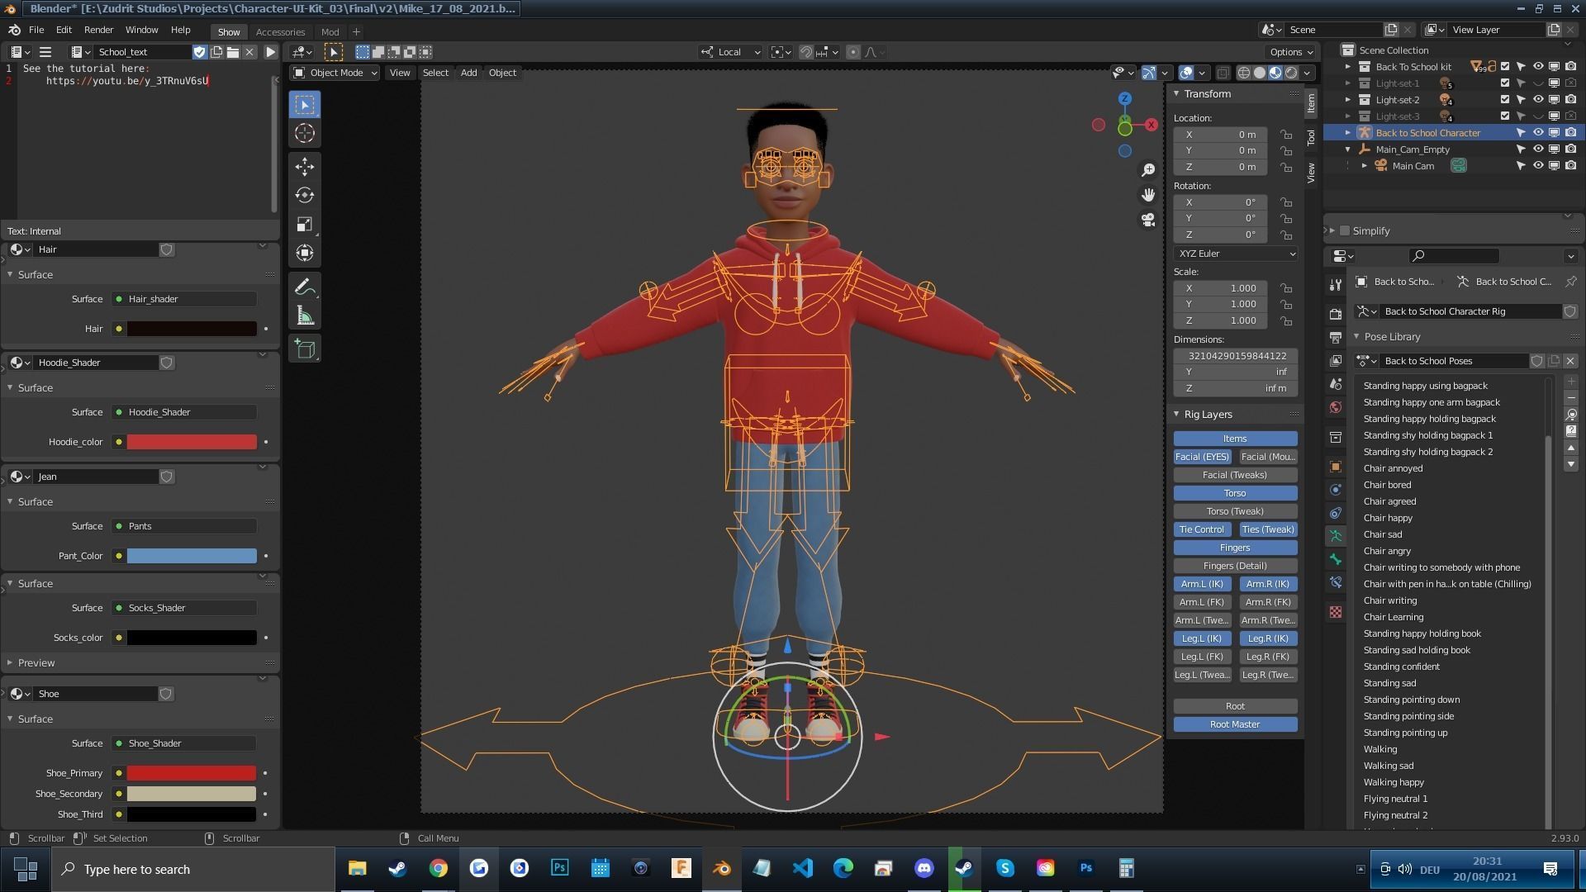The image size is (1586, 892).
Task: Open the Shoe_Secondary beige swatch
Action: point(192,794)
